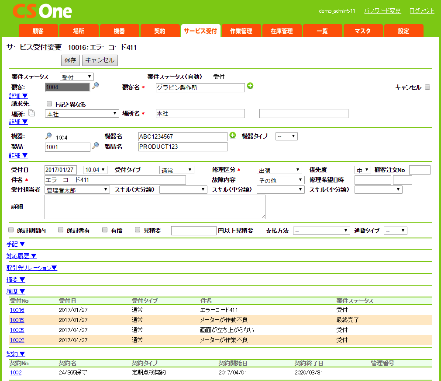
Task: Expand 詳細 under the 場所 row
Action: point(18,122)
